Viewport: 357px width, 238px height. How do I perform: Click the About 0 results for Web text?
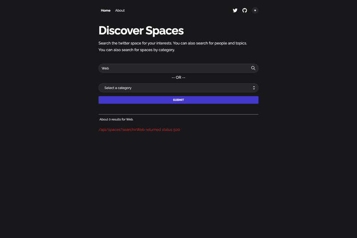[116, 119]
